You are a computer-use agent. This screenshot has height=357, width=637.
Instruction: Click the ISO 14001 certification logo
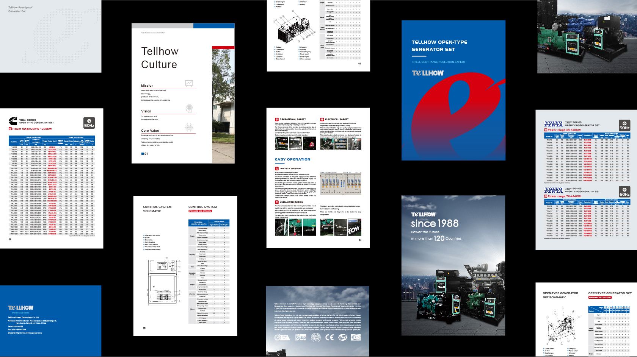tap(301, 337)
